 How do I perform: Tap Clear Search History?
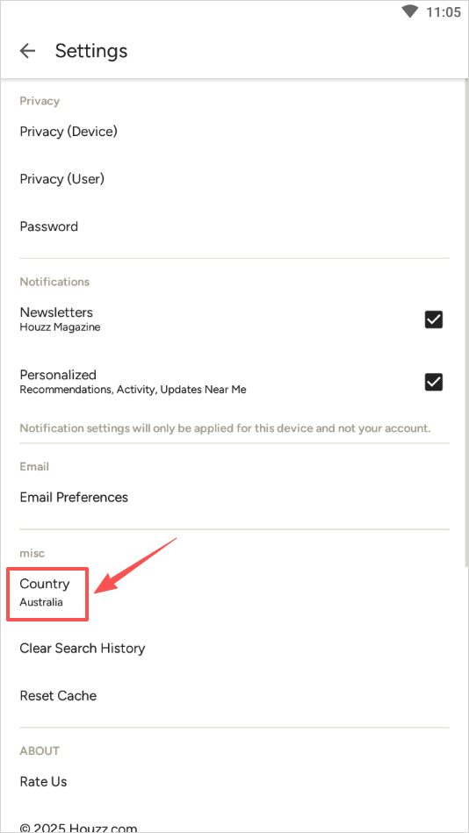pos(234,649)
